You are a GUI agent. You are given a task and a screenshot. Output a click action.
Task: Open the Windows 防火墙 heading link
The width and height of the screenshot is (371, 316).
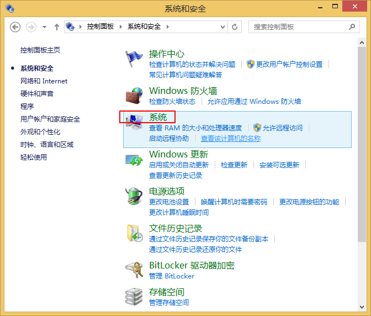point(183,91)
